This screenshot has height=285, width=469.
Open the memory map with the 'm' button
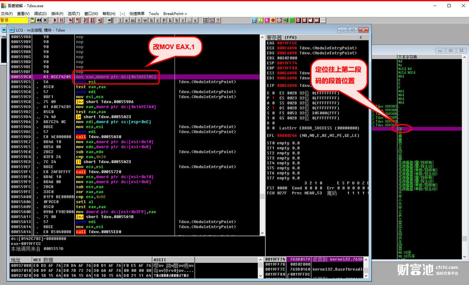tap(133, 20)
